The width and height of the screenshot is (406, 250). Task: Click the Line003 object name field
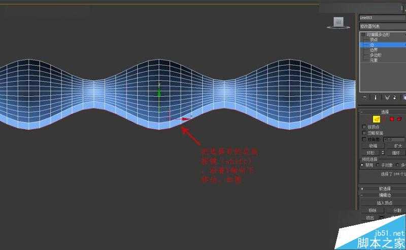383,18
